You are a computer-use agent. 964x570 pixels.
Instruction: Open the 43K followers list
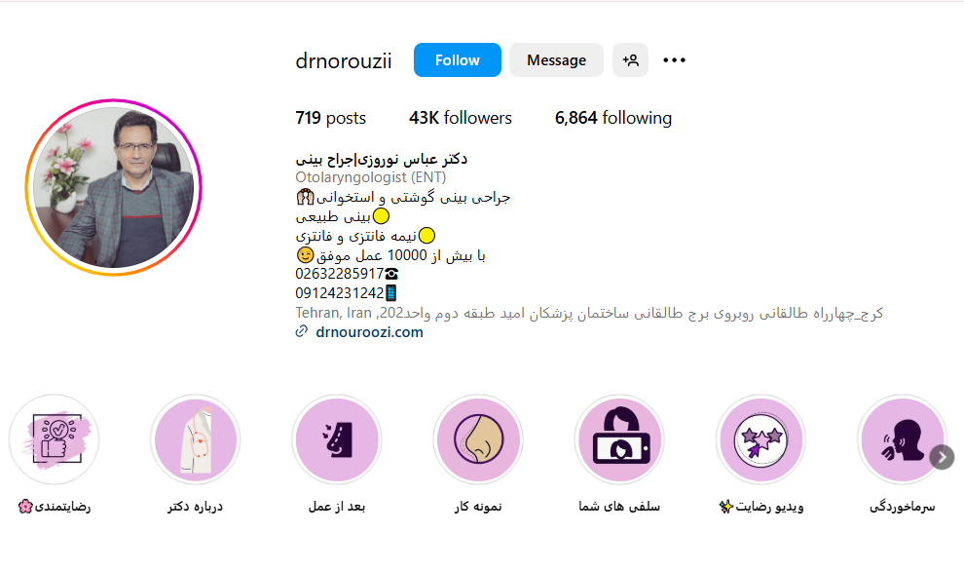[461, 118]
